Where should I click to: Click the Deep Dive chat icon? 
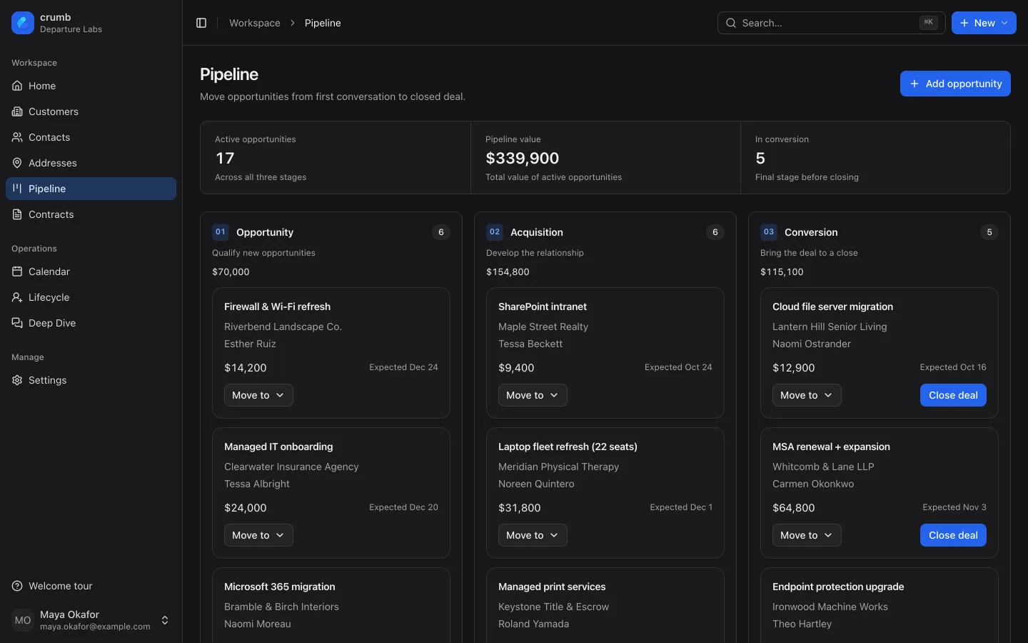point(17,323)
